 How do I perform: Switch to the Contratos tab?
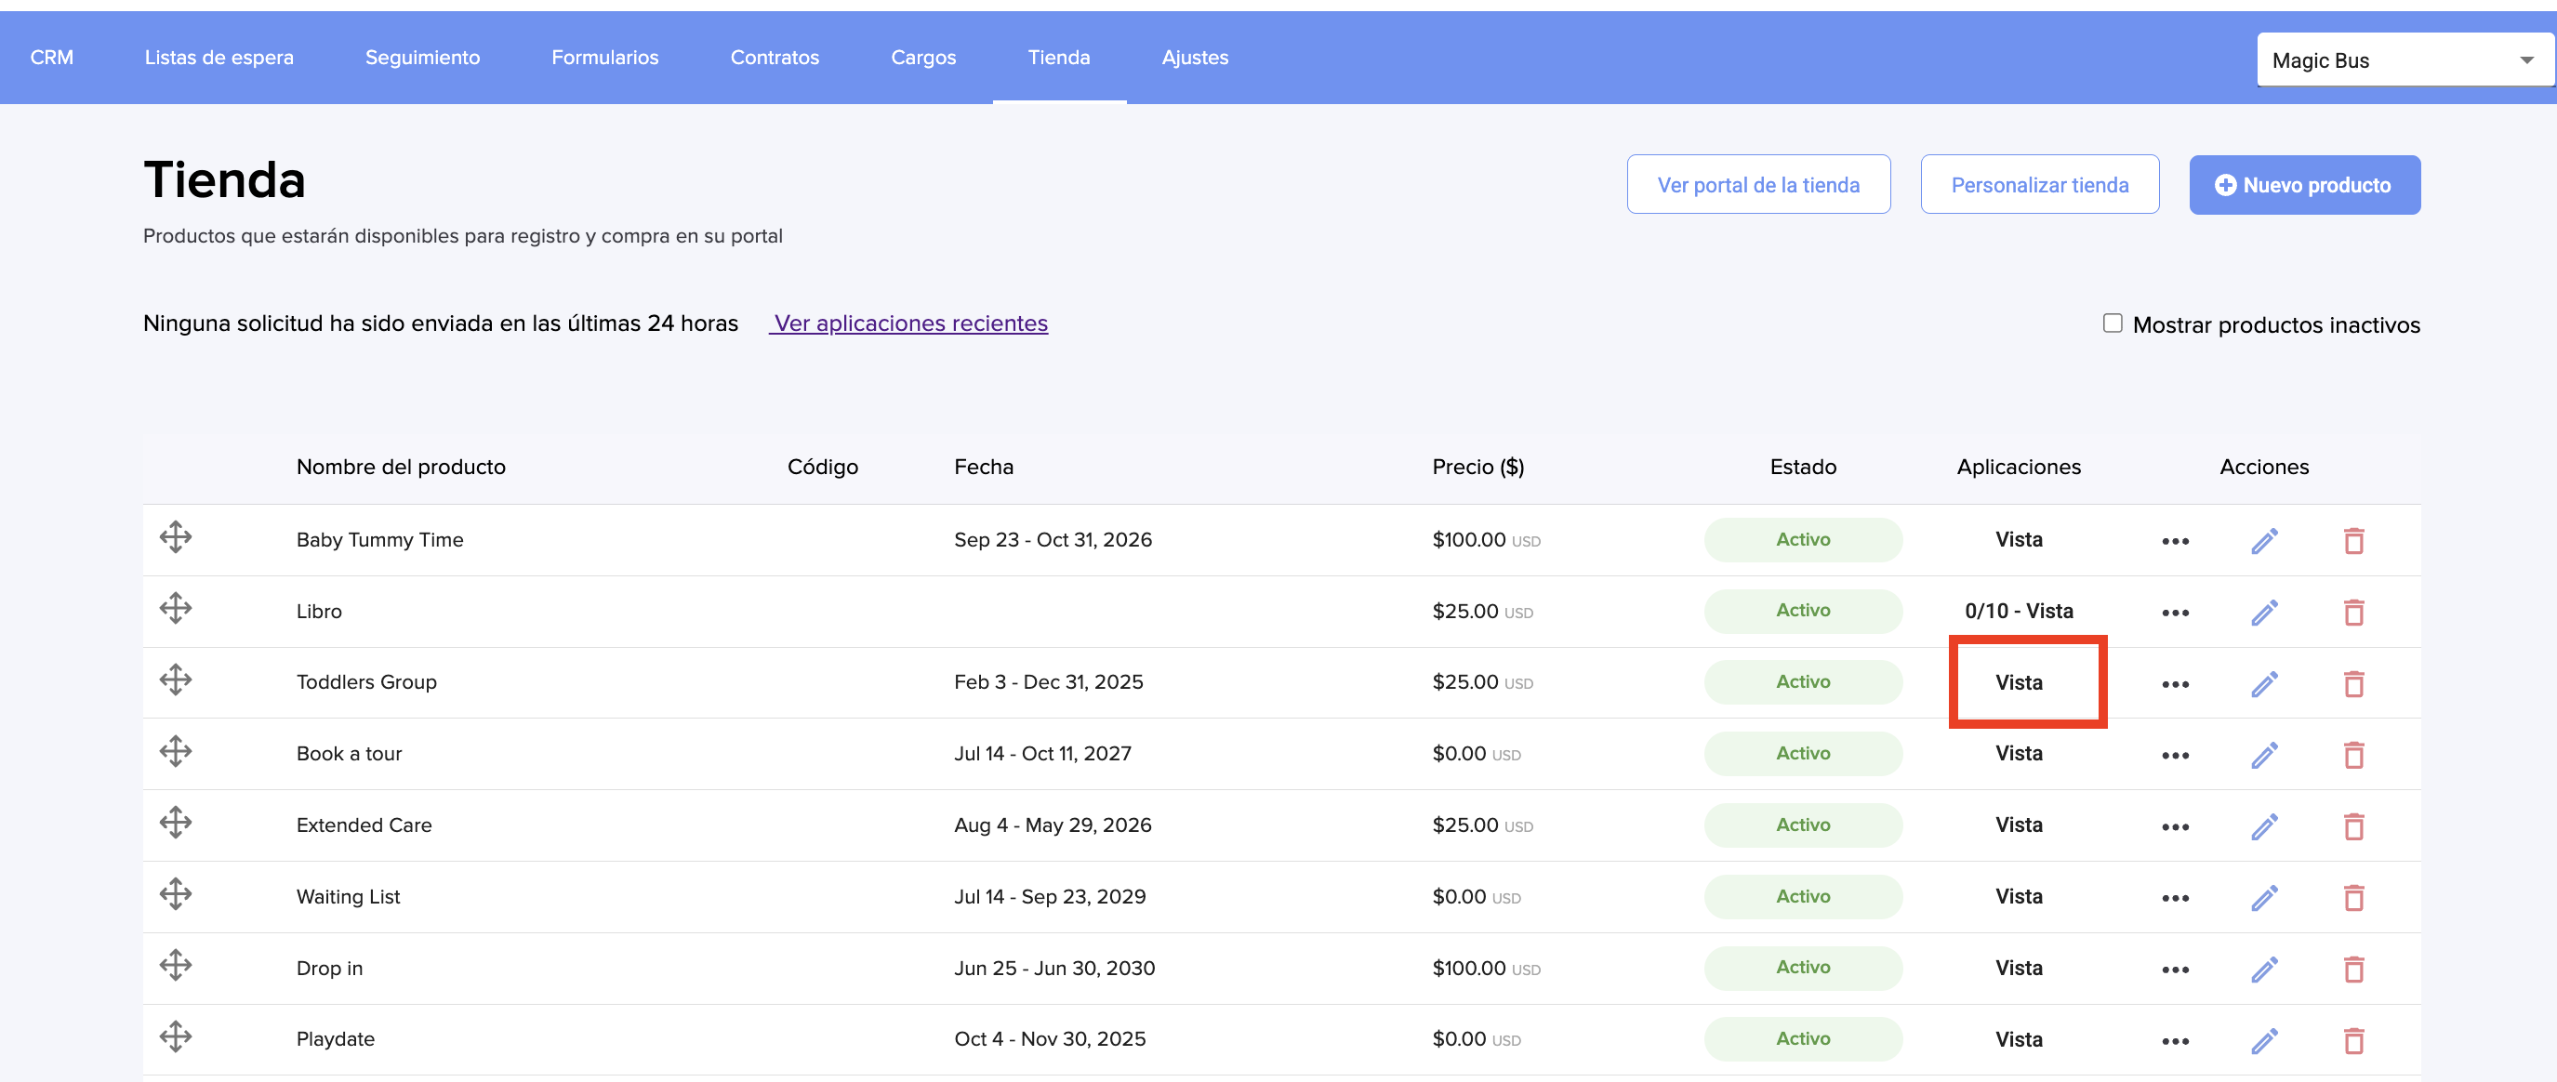[775, 58]
